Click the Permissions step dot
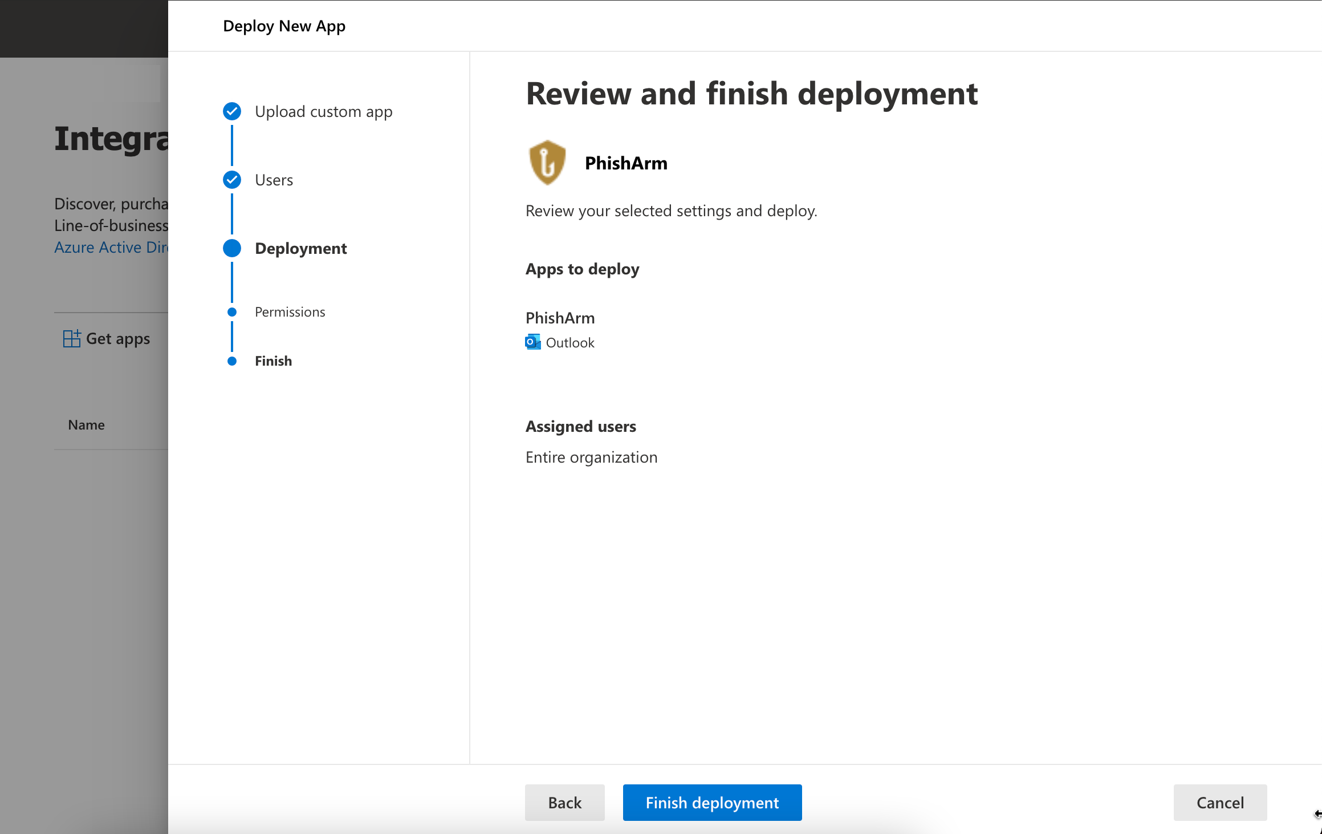 pyautogui.click(x=231, y=312)
